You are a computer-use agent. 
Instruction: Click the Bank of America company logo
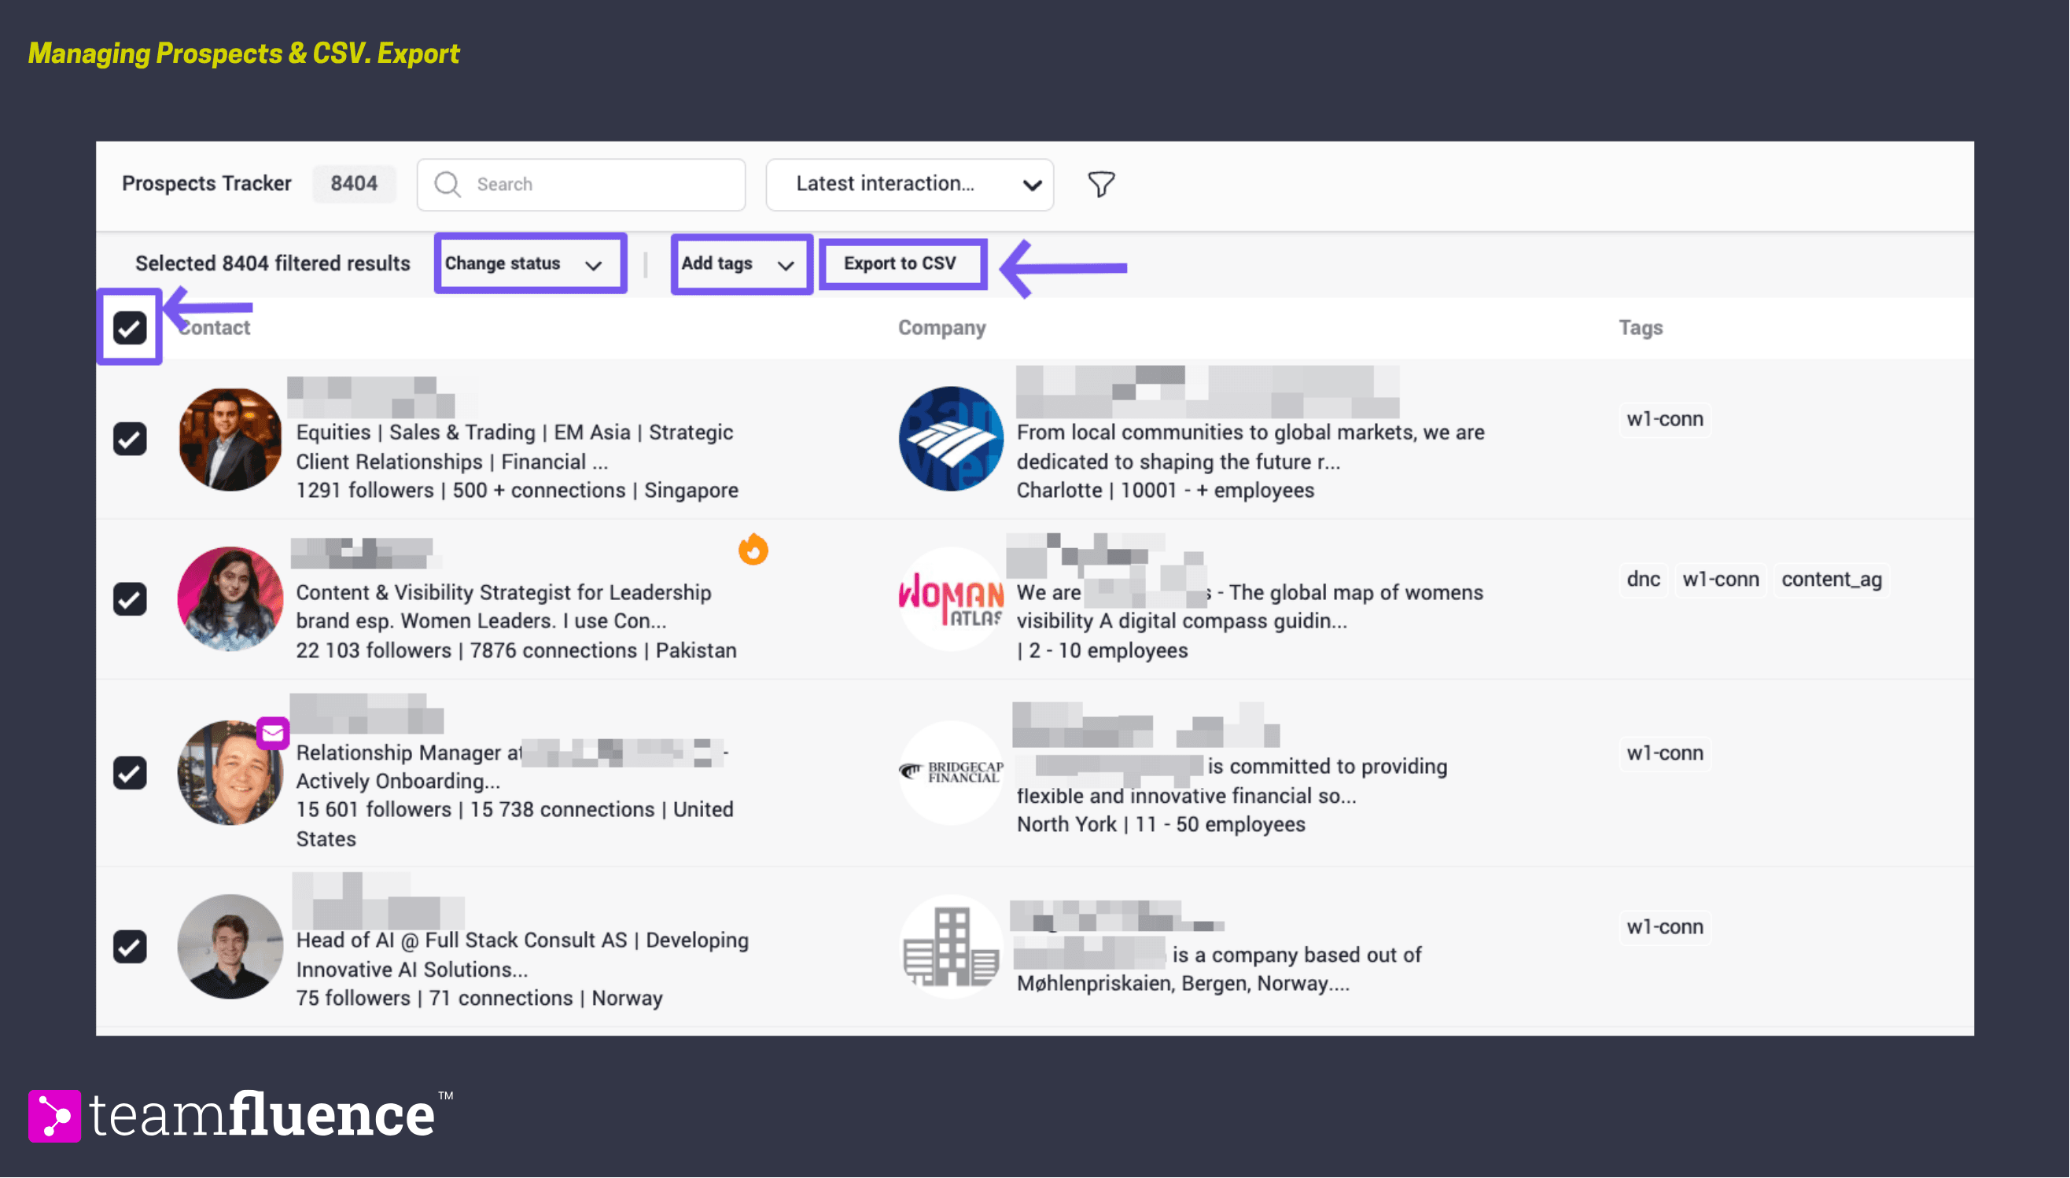pyautogui.click(x=951, y=439)
